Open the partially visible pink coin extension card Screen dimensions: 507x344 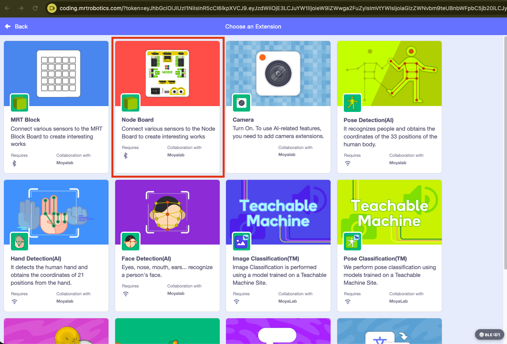click(x=56, y=331)
